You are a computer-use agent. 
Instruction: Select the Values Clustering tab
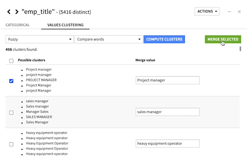coord(65,25)
